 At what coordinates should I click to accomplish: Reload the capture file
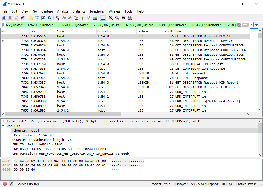(49, 18)
